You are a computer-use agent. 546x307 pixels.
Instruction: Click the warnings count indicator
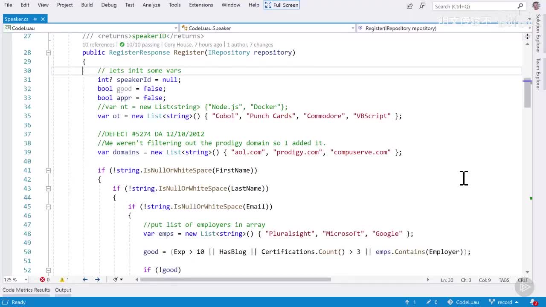tap(64, 280)
